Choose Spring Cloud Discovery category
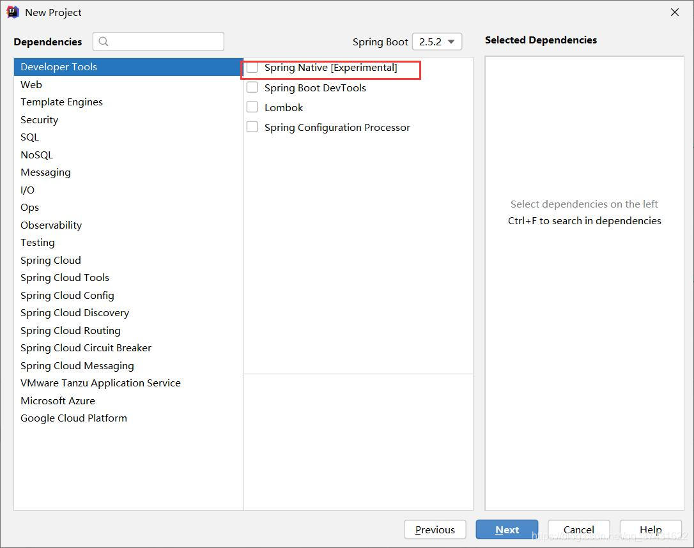This screenshot has width=694, height=548. tap(128, 313)
